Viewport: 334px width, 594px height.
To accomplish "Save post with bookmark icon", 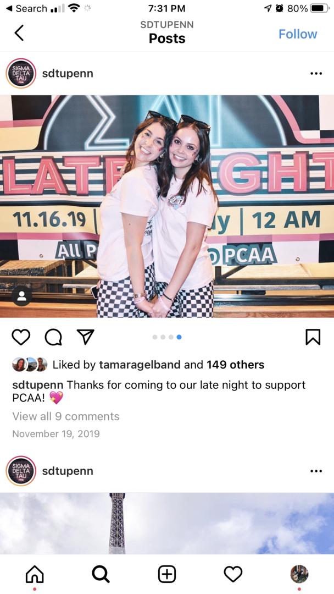I will point(313,337).
